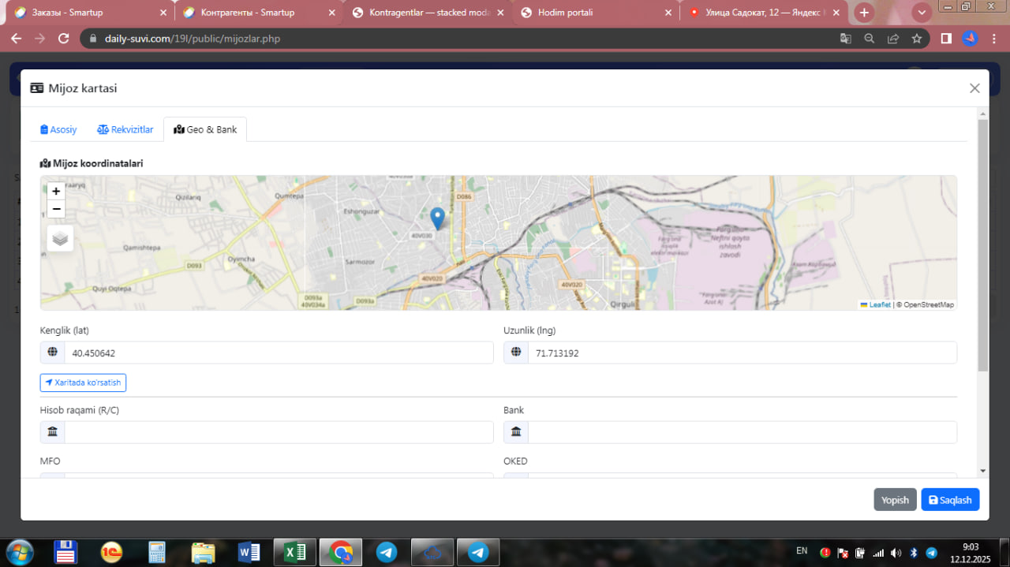Open the Leaflet attribution link

click(879, 304)
